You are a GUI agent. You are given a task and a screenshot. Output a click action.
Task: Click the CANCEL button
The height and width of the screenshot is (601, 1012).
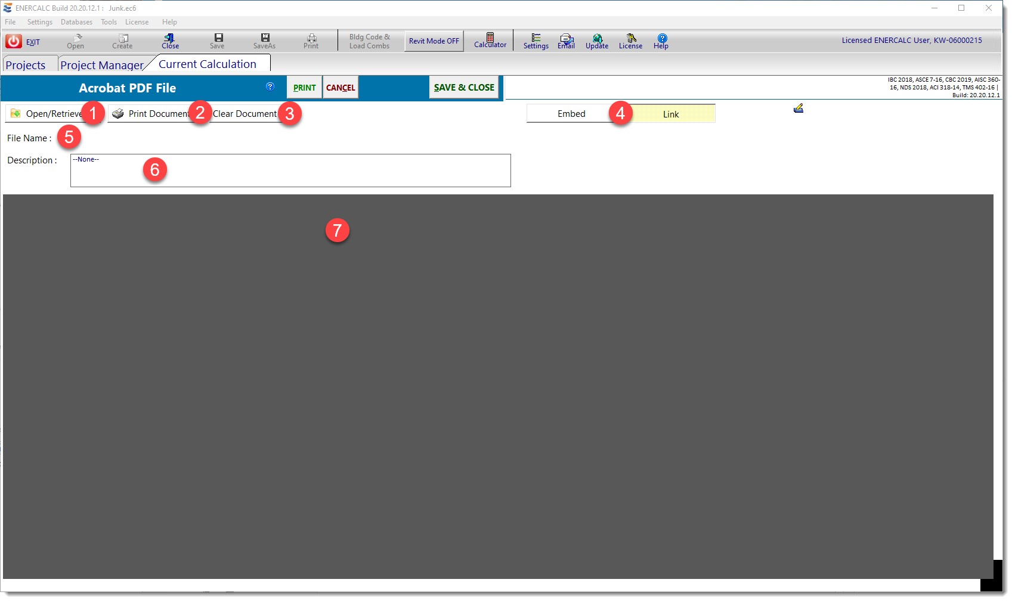pos(341,88)
